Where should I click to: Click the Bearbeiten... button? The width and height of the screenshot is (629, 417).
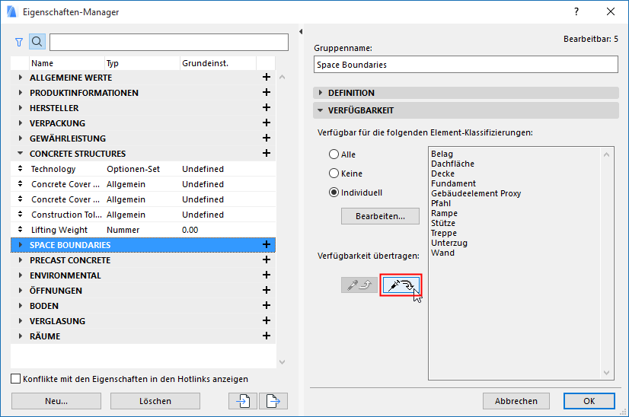click(x=381, y=217)
